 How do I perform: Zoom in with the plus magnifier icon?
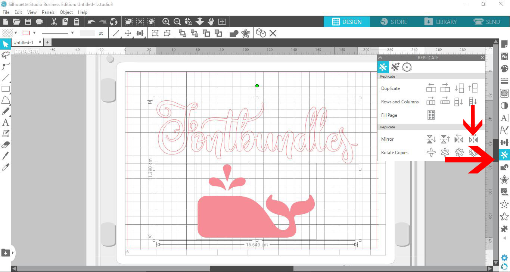click(x=166, y=22)
